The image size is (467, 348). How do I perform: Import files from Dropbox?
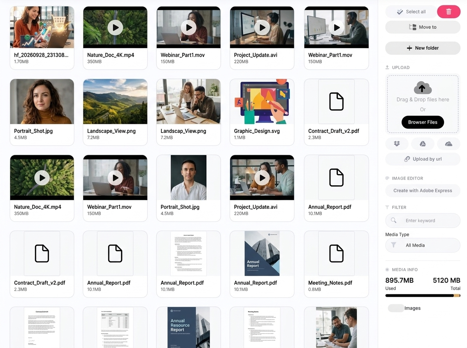pos(397,144)
